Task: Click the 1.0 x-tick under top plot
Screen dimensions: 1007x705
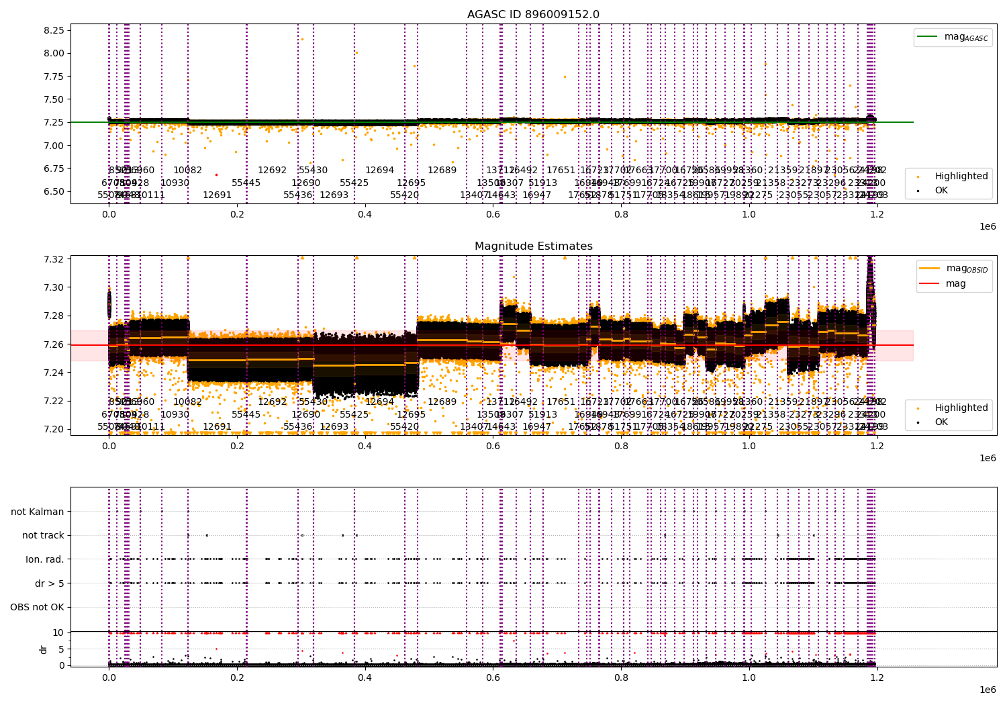Action: tap(749, 214)
